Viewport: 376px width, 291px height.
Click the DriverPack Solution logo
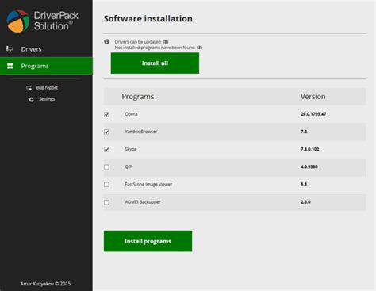42,21
